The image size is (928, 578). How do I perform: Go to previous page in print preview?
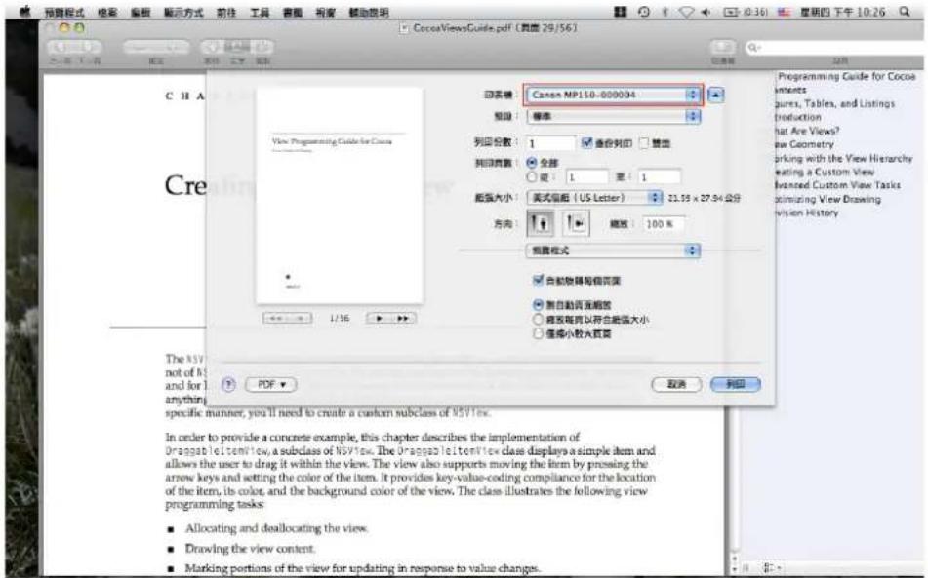(x=301, y=318)
